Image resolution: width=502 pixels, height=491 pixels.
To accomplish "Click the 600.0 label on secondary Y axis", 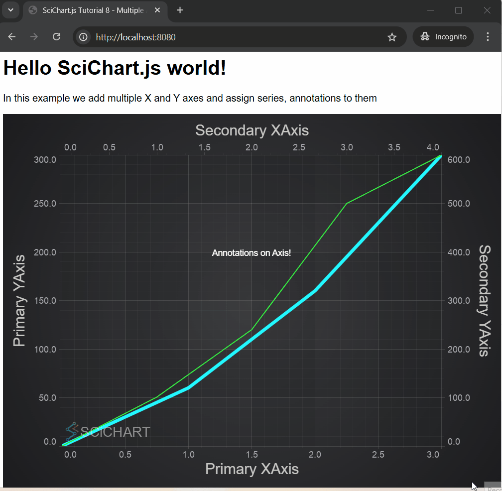I will click(458, 159).
